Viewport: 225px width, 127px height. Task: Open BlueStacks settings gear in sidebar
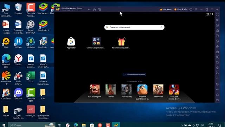pyautogui.click(x=217, y=84)
